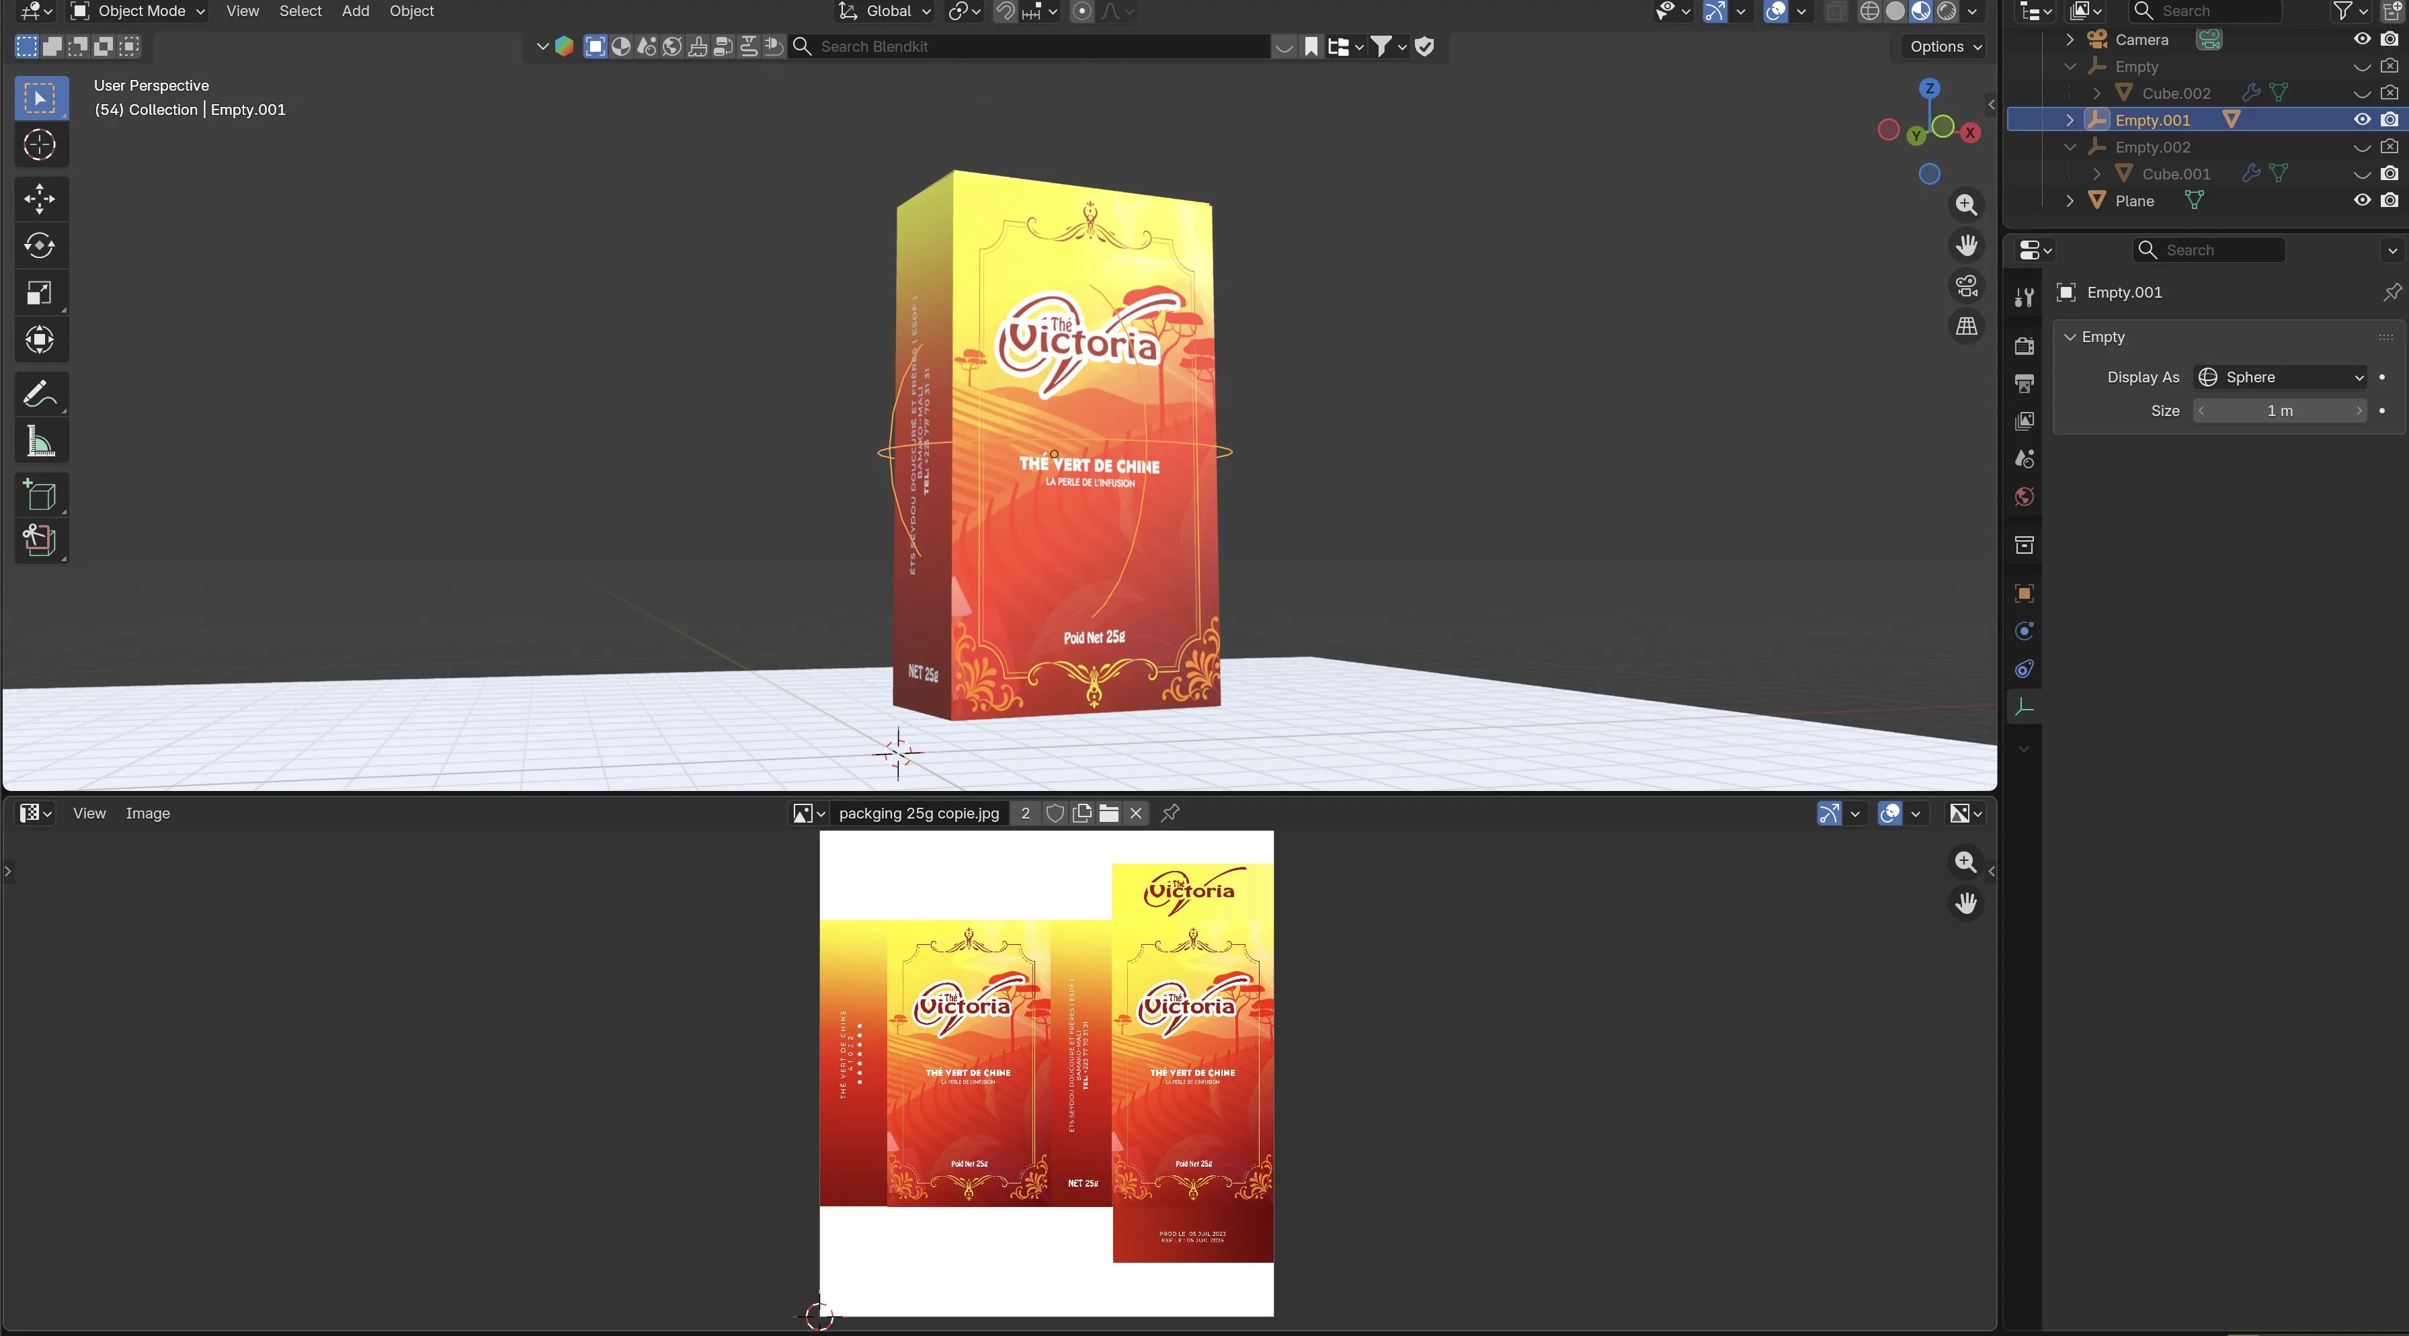The height and width of the screenshot is (1336, 2409).
Task: Open the image editor Image menu
Action: [148, 812]
